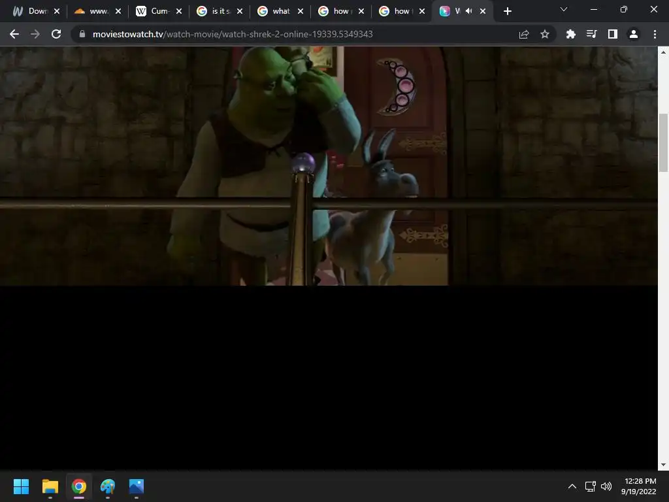Screen dimensions: 669x502
Task: Open the Photos app from taskbar
Action: (137, 486)
